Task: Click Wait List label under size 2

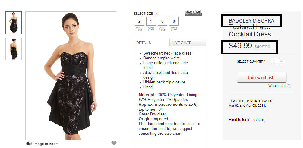Action: tap(140, 29)
